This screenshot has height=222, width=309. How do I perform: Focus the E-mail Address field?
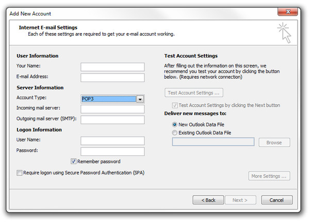pos(112,77)
